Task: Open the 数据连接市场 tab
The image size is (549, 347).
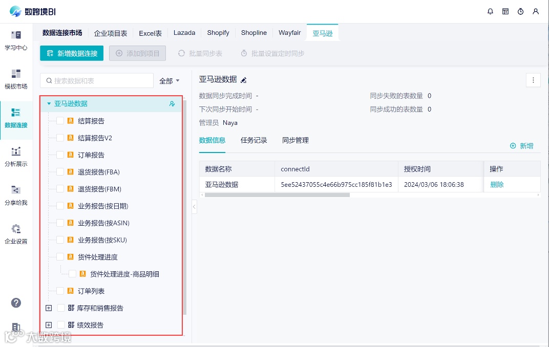Action: click(62, 33)
